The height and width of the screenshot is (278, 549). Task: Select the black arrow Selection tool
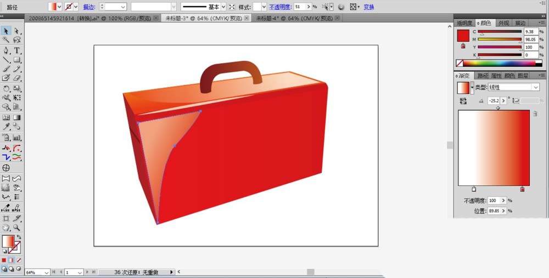coord(6,31)
